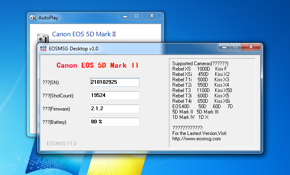
Task: Open the http://www.eosmsg.com link
Action: (196, 139)
